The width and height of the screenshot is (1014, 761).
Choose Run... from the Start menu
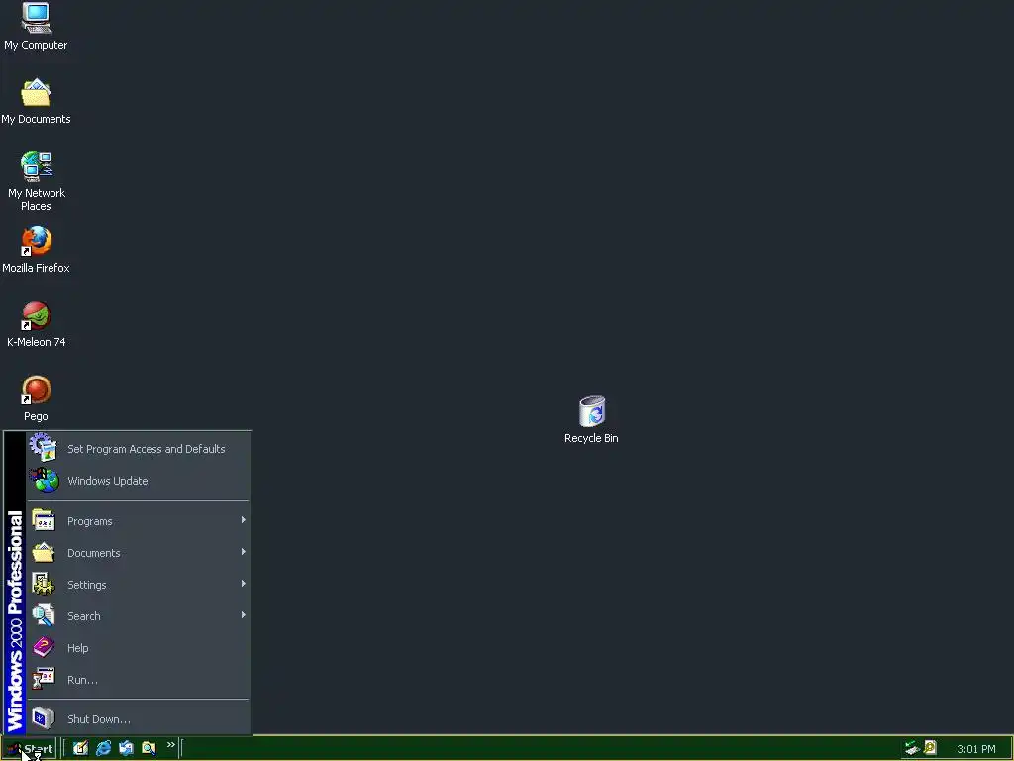click(138, 680)
